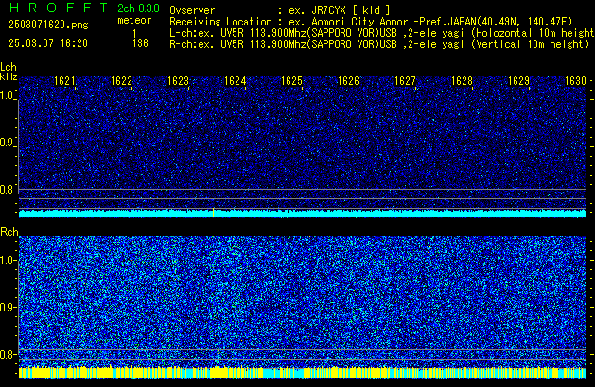
Task: Select the 1625 time marker
Action: (291, 81)
